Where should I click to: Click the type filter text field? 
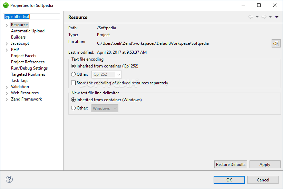point(31,17)
